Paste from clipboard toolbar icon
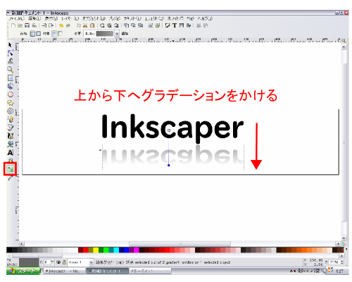 coord(92,25)
